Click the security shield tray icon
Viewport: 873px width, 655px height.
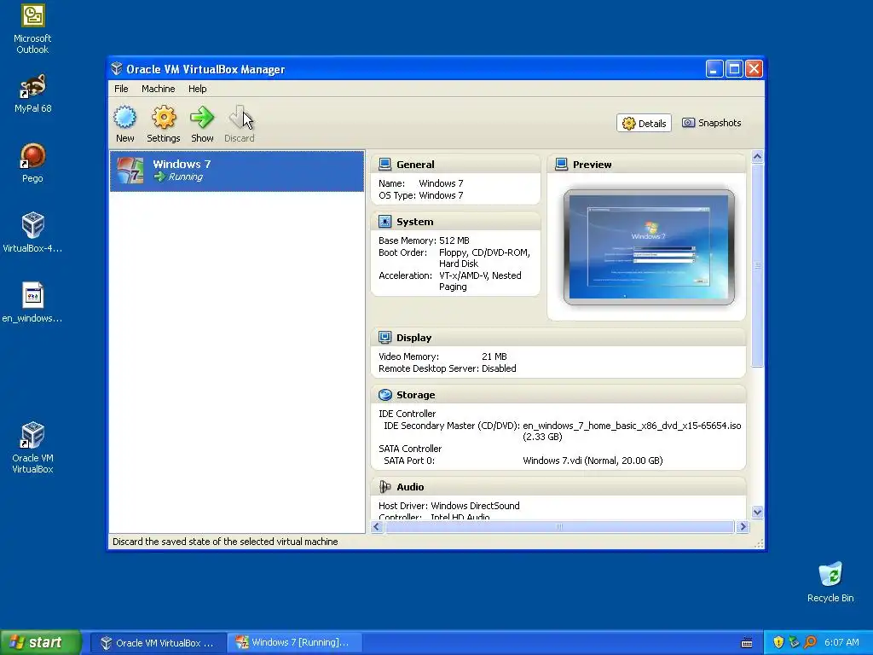778,642
